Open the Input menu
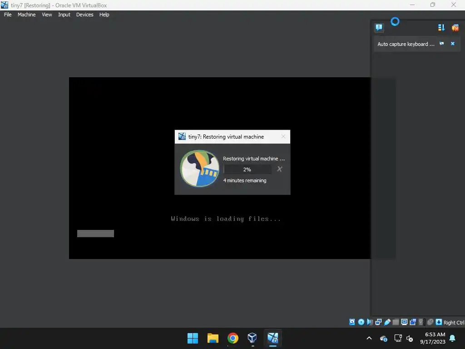 pyautogui.click(x=64, y=15)
